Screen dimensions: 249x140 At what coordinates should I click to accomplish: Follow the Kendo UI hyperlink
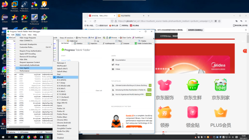(130, 115)
